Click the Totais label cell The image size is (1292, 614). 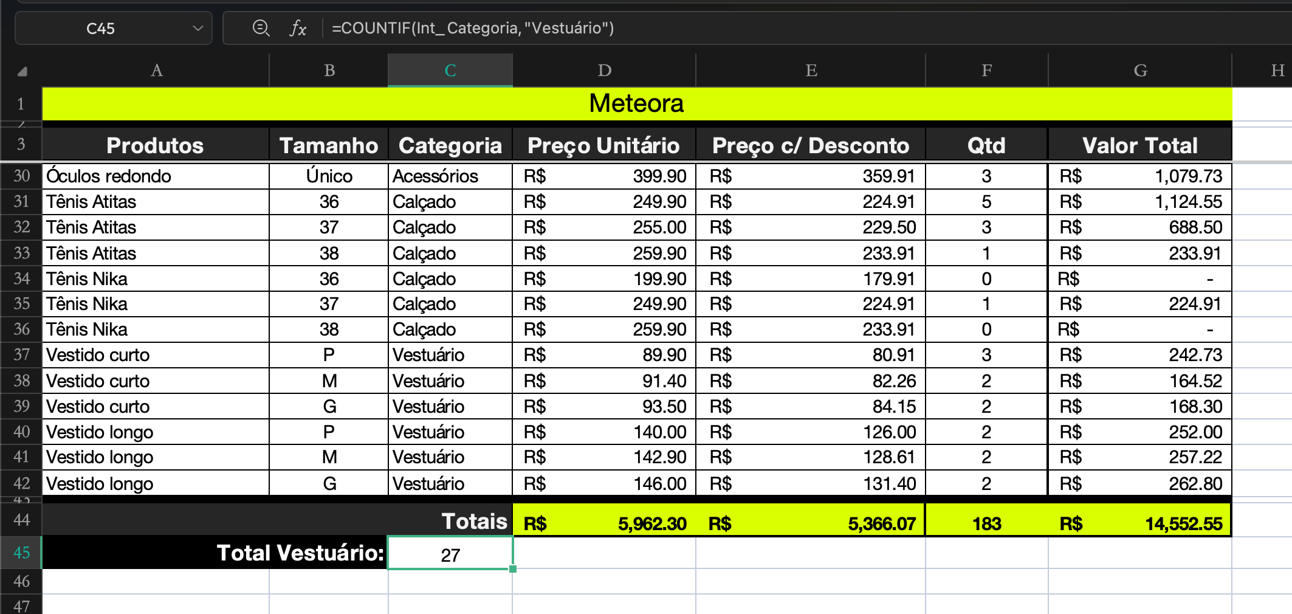[278, 520]
